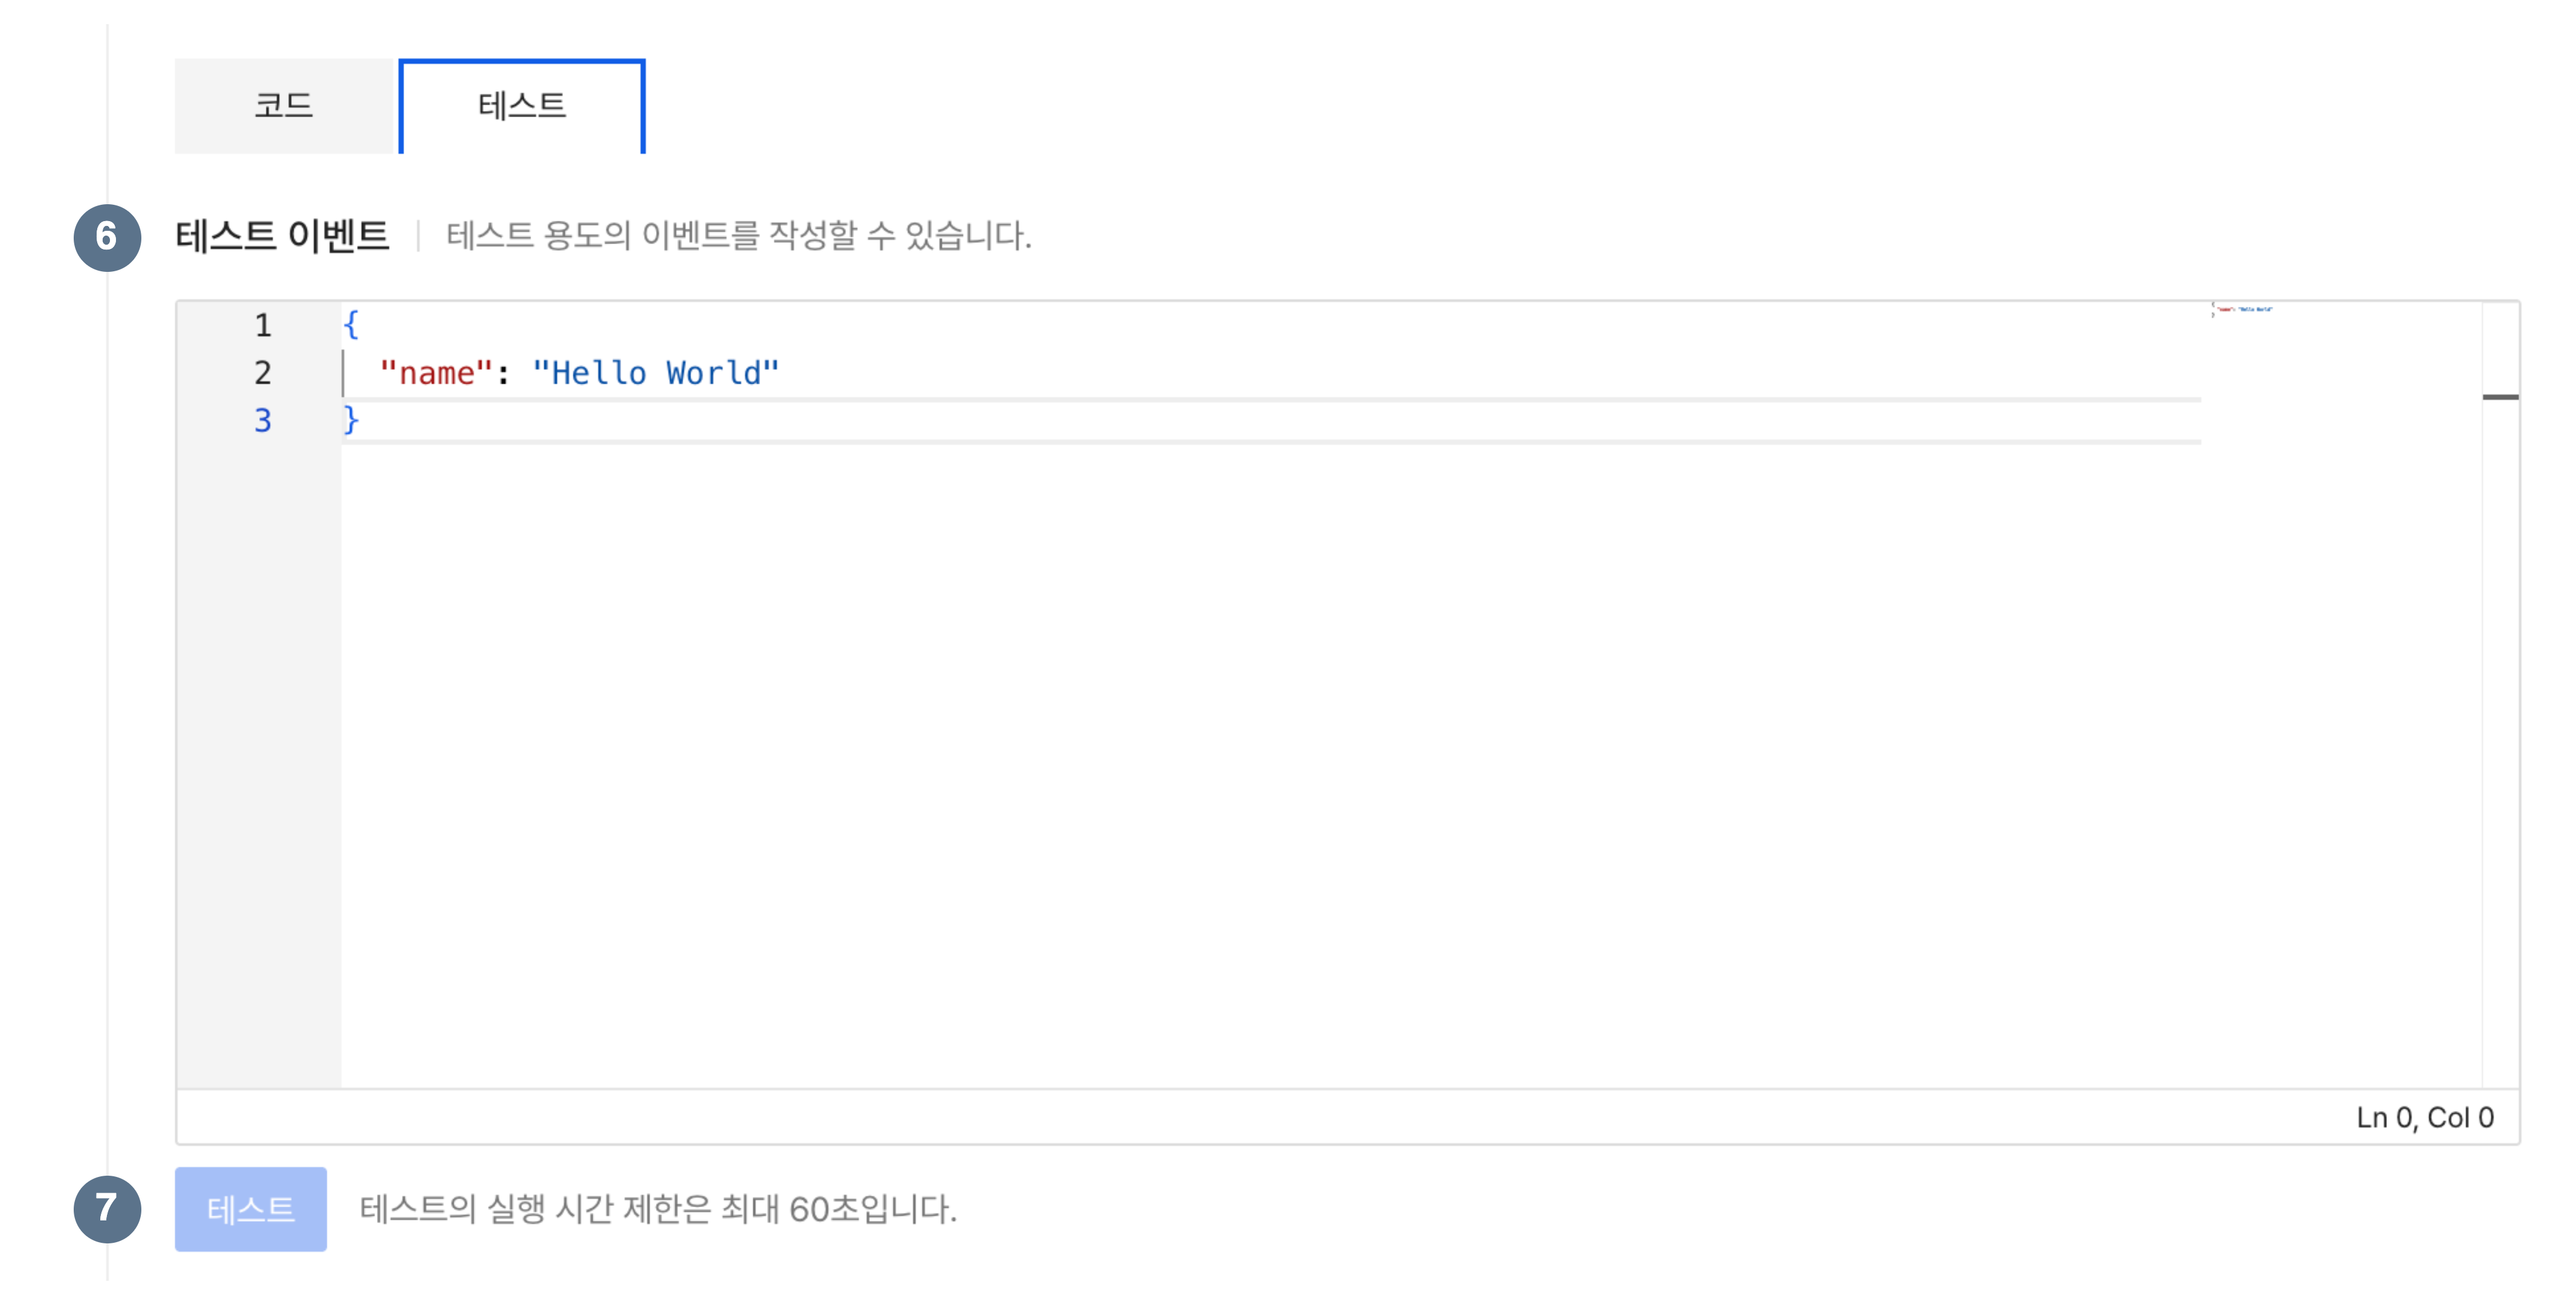Click the colon after "name" key
This screenshot has width=2576, height=1305.
(503, 373)
